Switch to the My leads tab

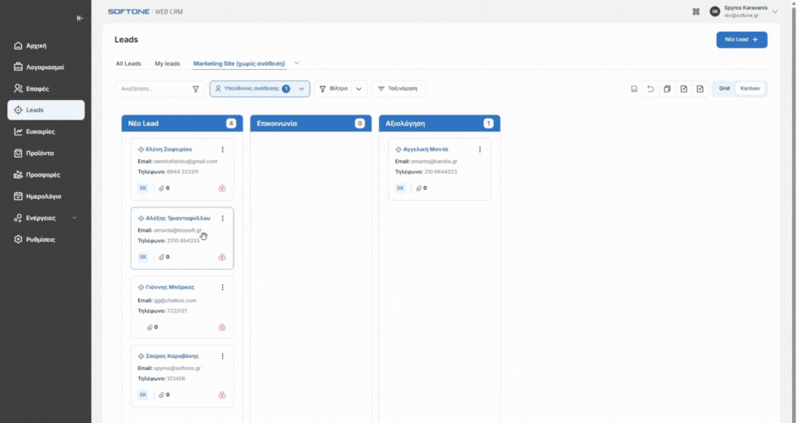tap(167, 63)
